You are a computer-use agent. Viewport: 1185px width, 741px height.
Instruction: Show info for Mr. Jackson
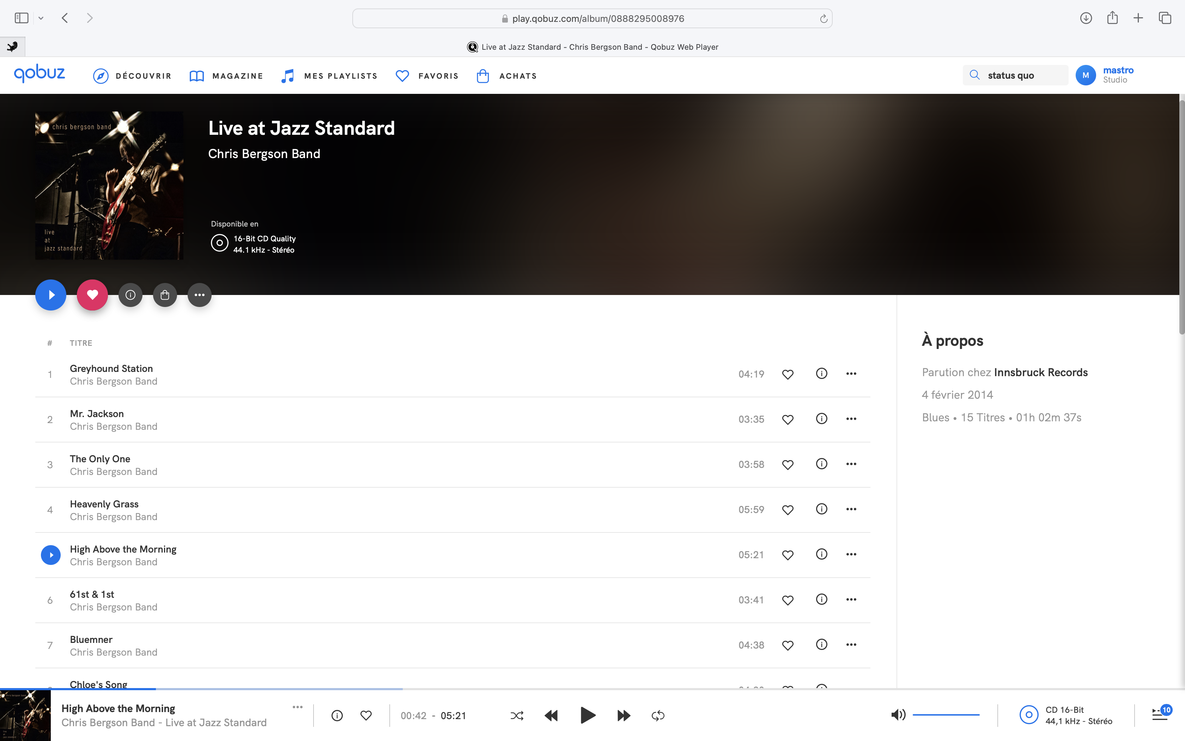[821, 418]
